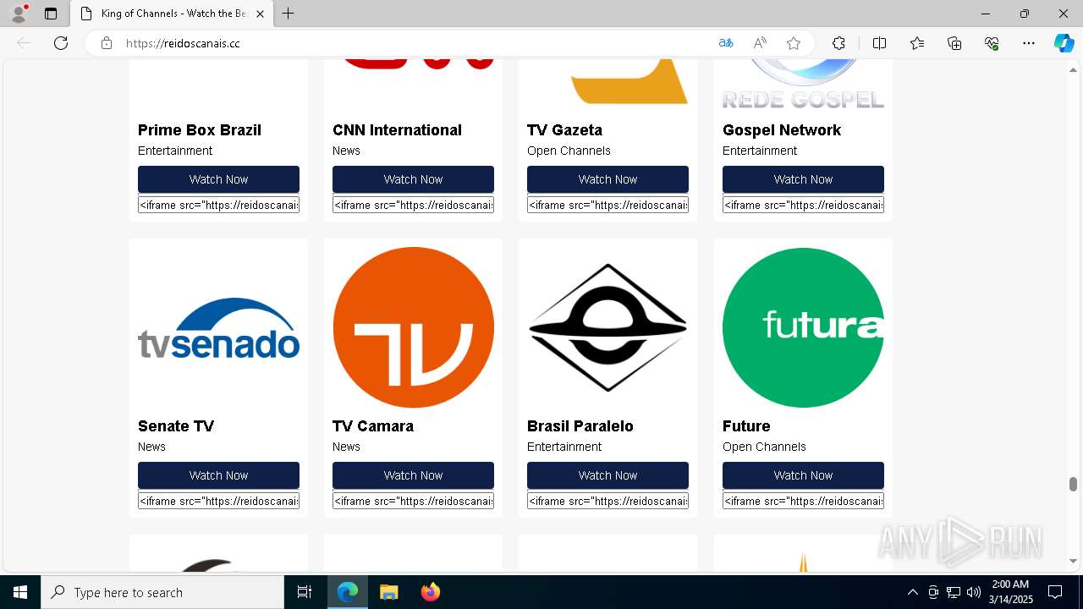This screenshot has width=1083, height=609.
Task: Open the Windows Start menu
Action: click(20, 592)
